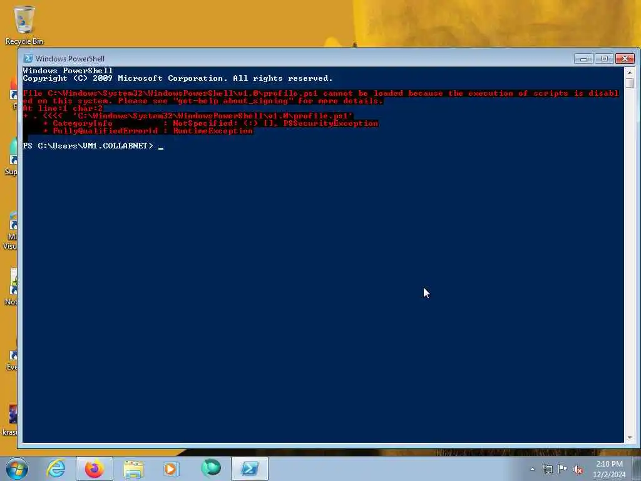Click the CategoryInfo error line
The width and height of the screenshot is (641, 481).
[211, 123]
